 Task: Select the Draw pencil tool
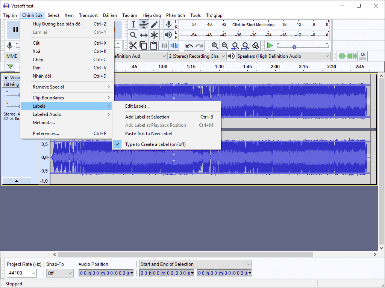154,24
